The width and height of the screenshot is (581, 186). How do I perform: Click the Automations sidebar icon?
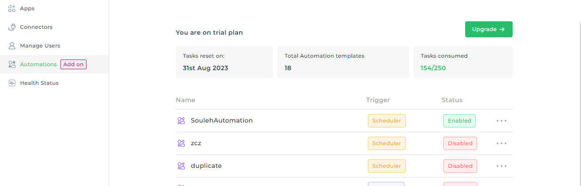(x=12, y=64)
